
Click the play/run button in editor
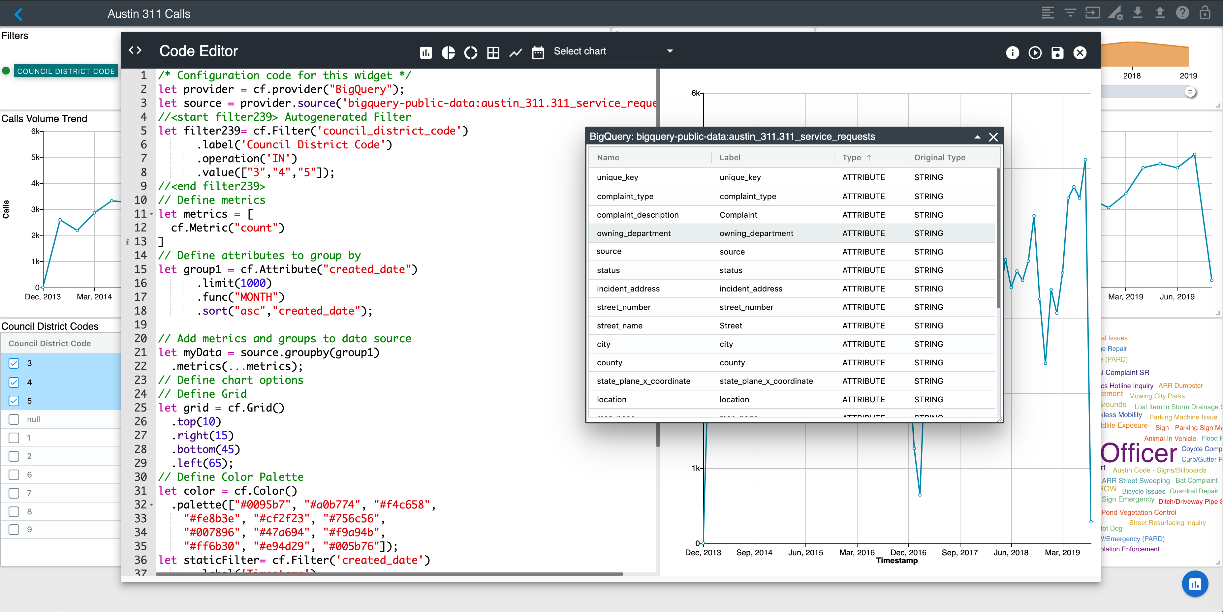[x=1035, y=52]
